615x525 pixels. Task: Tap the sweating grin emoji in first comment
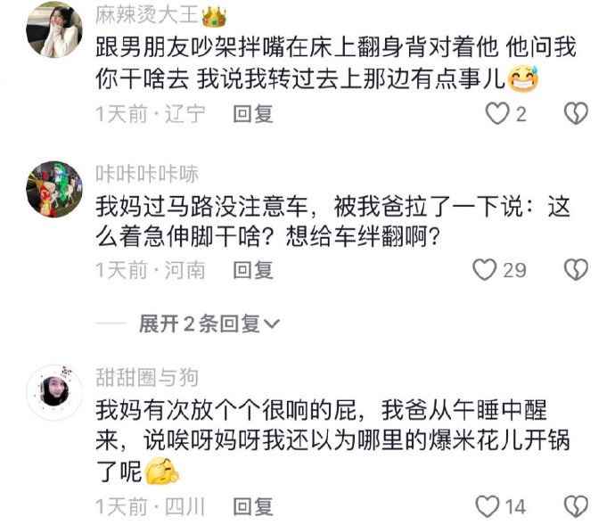[523, 78]
